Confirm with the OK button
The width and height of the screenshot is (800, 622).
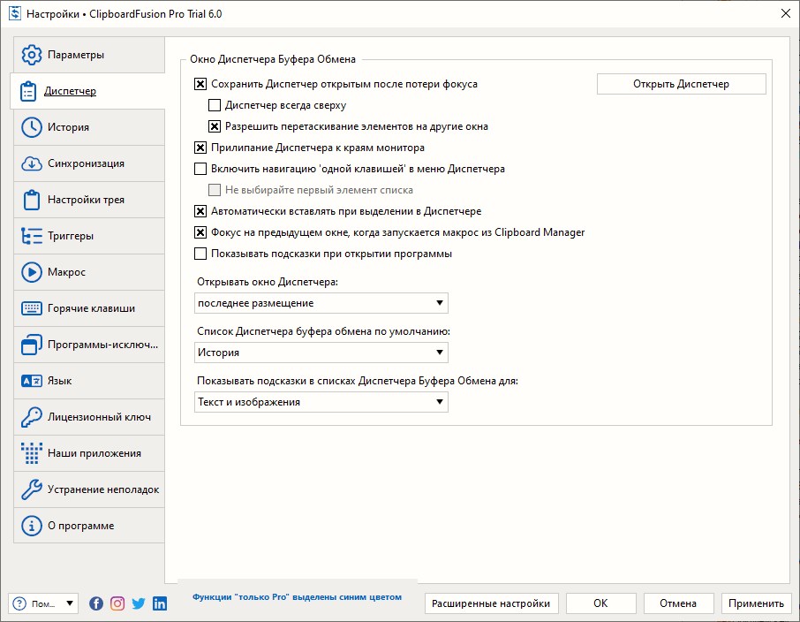[600, 603]
